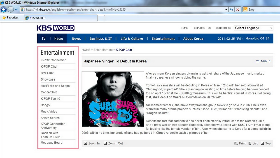Click the KBS WORLD logo
The width and height of the screenshot is (280, 158).
[56, 28]
